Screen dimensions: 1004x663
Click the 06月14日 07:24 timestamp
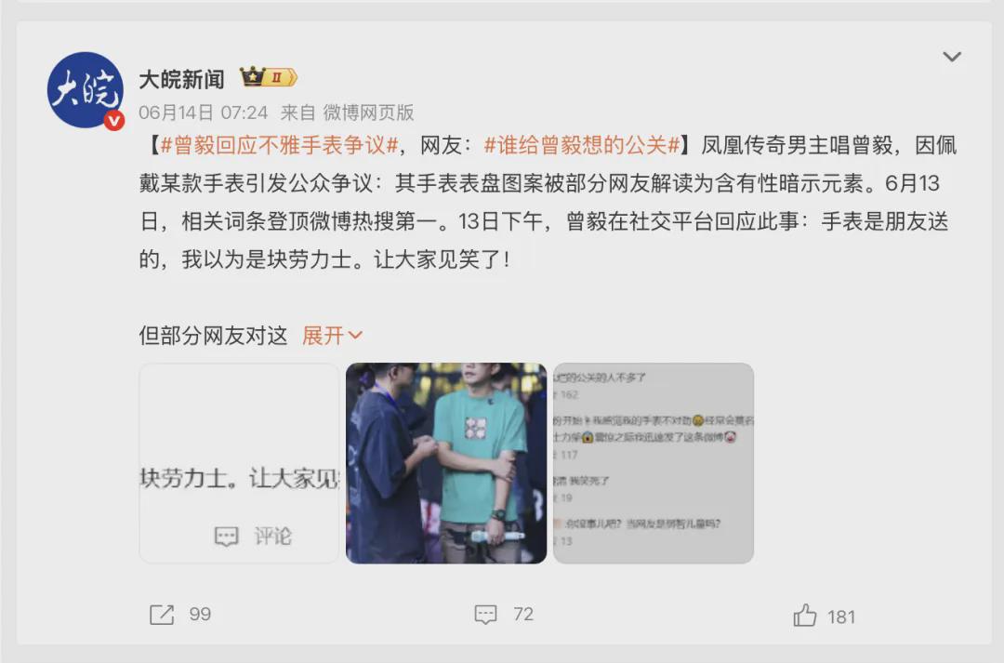pyautogui.click(x=203, y=113)
